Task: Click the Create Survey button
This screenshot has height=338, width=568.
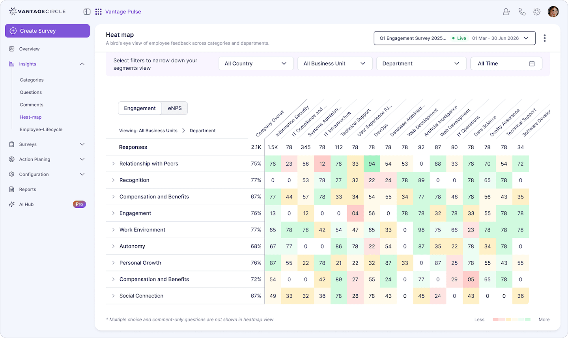Action: tap(47, 30)
